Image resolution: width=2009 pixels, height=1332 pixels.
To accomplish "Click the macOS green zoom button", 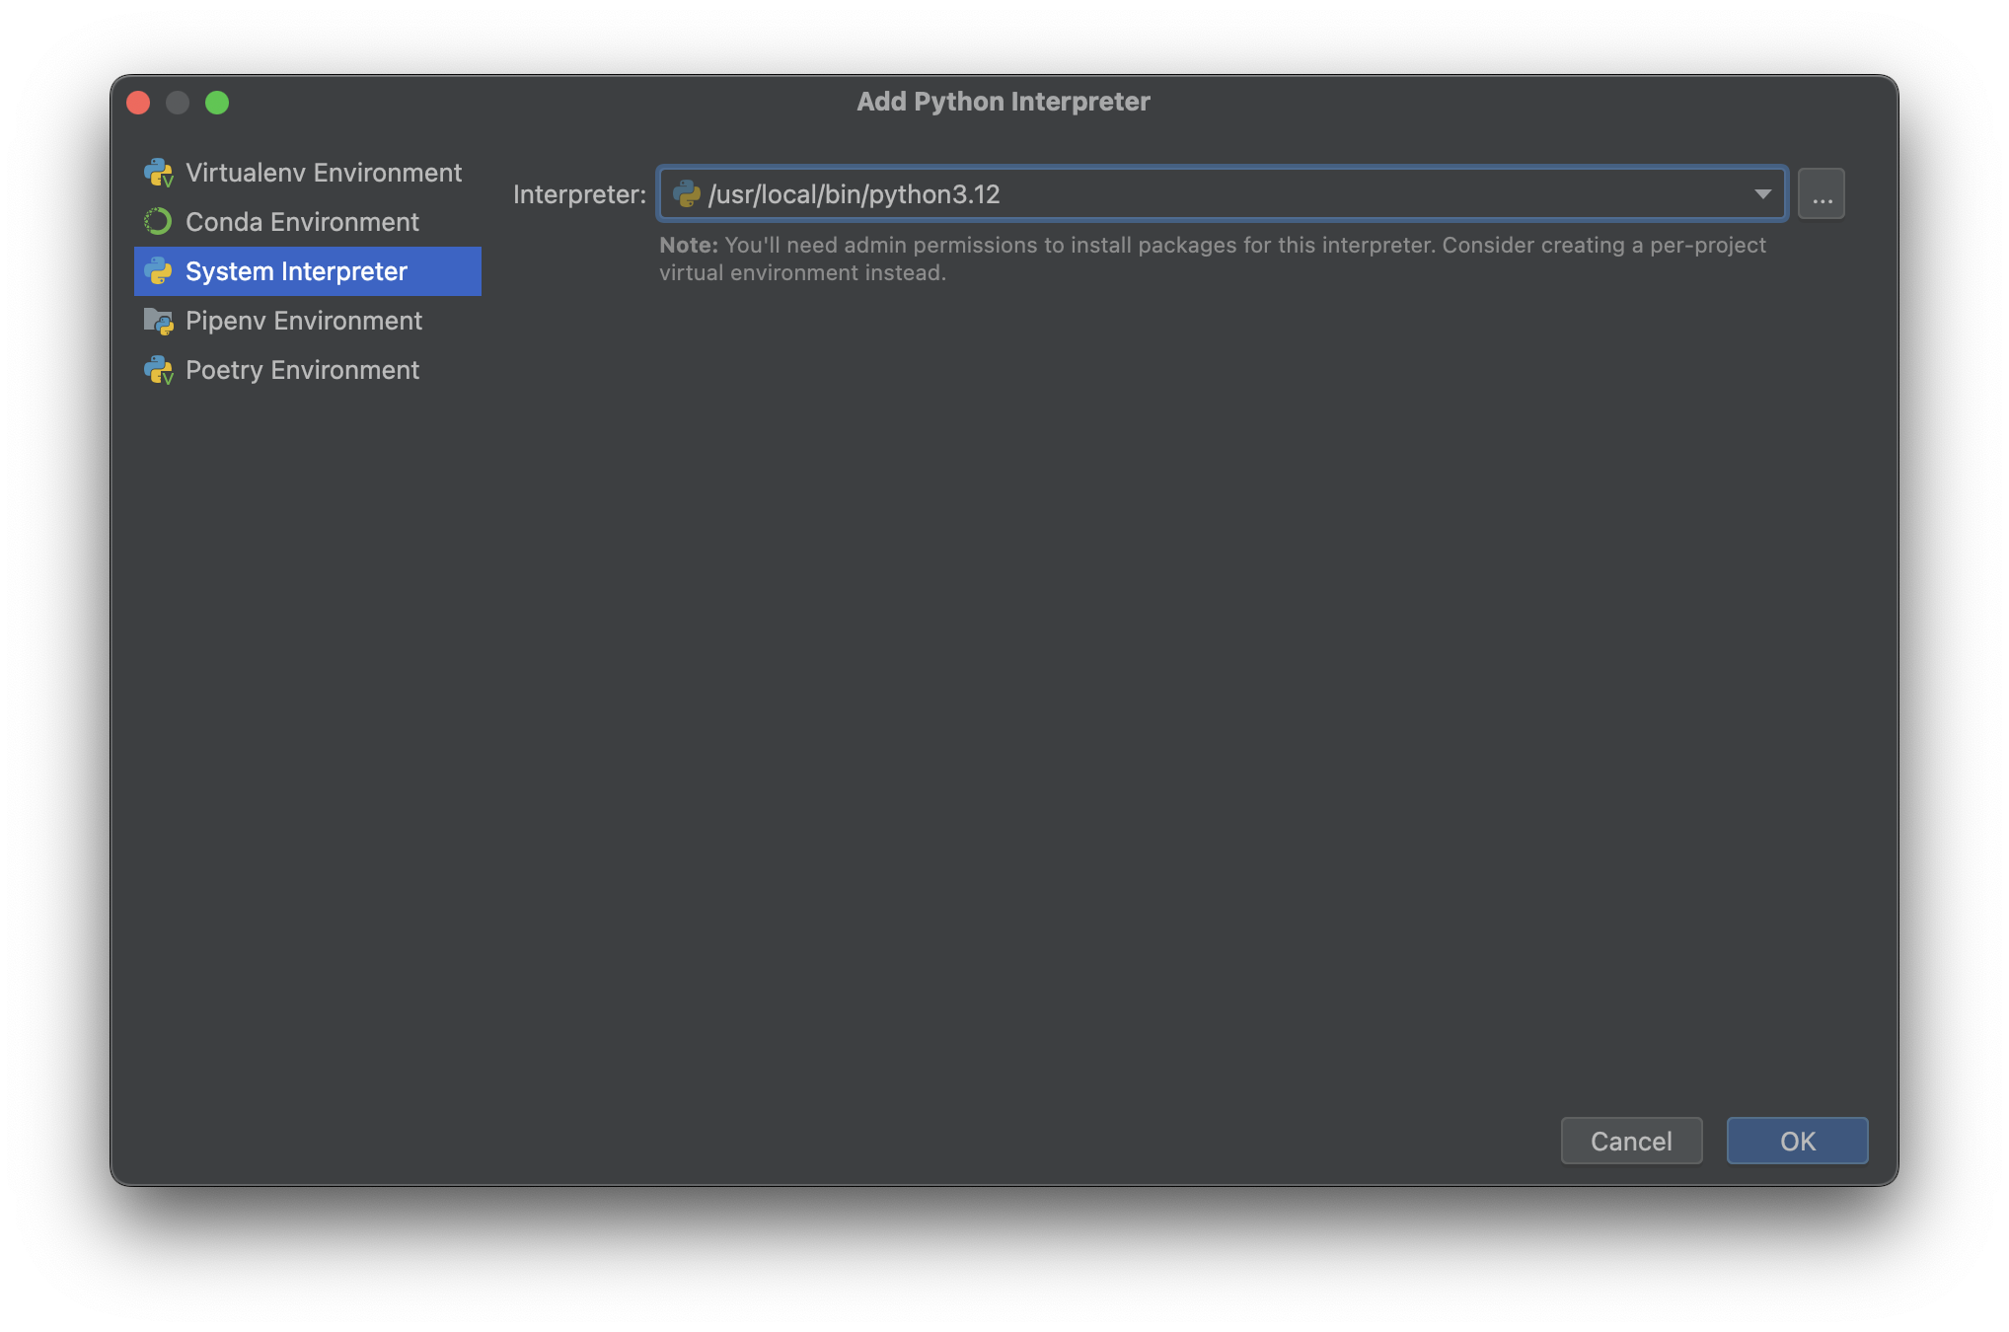I will [x=218, y=102].
